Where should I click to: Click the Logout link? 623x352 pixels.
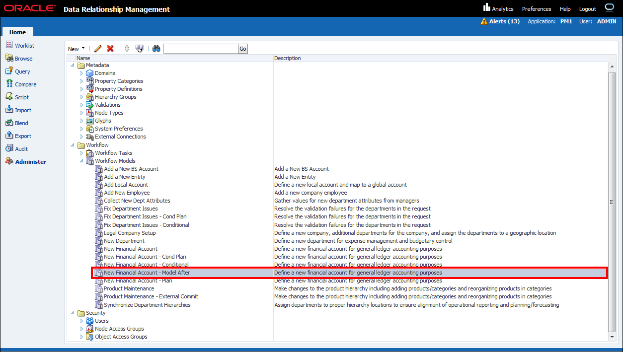tap(588, 9)
